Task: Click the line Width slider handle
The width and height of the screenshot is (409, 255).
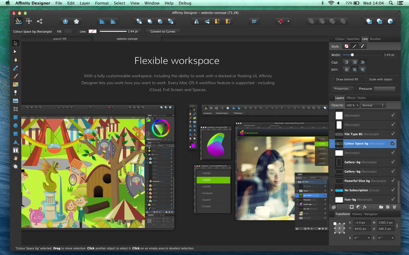Action: click(352, 55)
